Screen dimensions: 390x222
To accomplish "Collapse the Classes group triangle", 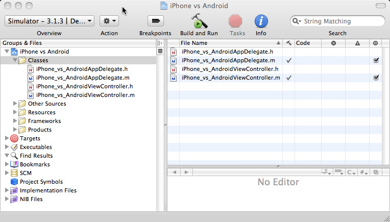I will 15,60.
